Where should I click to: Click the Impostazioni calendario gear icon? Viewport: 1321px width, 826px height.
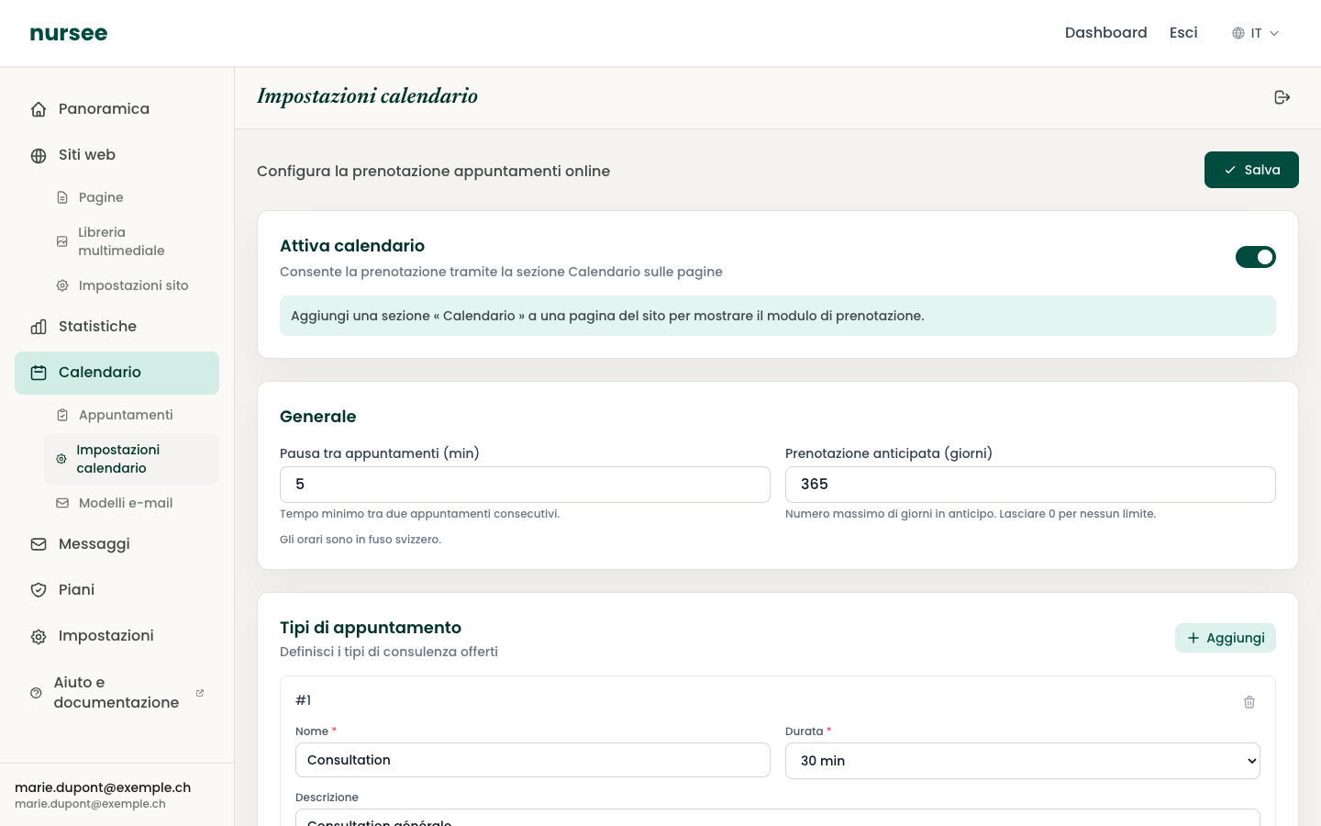(x=61, y=459)
